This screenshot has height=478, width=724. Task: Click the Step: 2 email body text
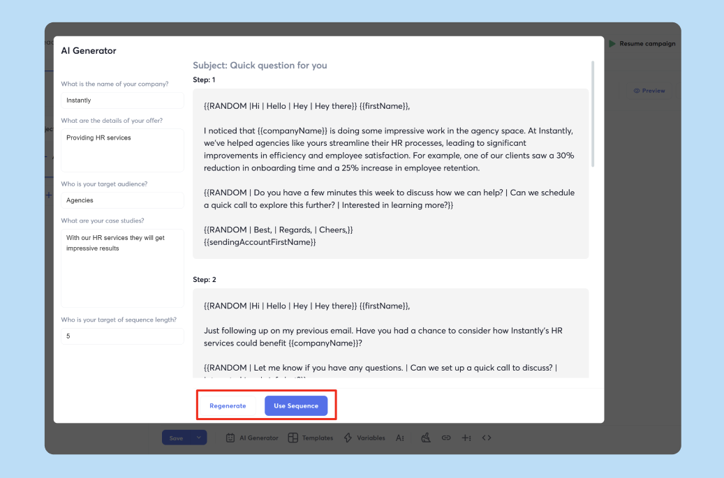click(x=391, y=333)
